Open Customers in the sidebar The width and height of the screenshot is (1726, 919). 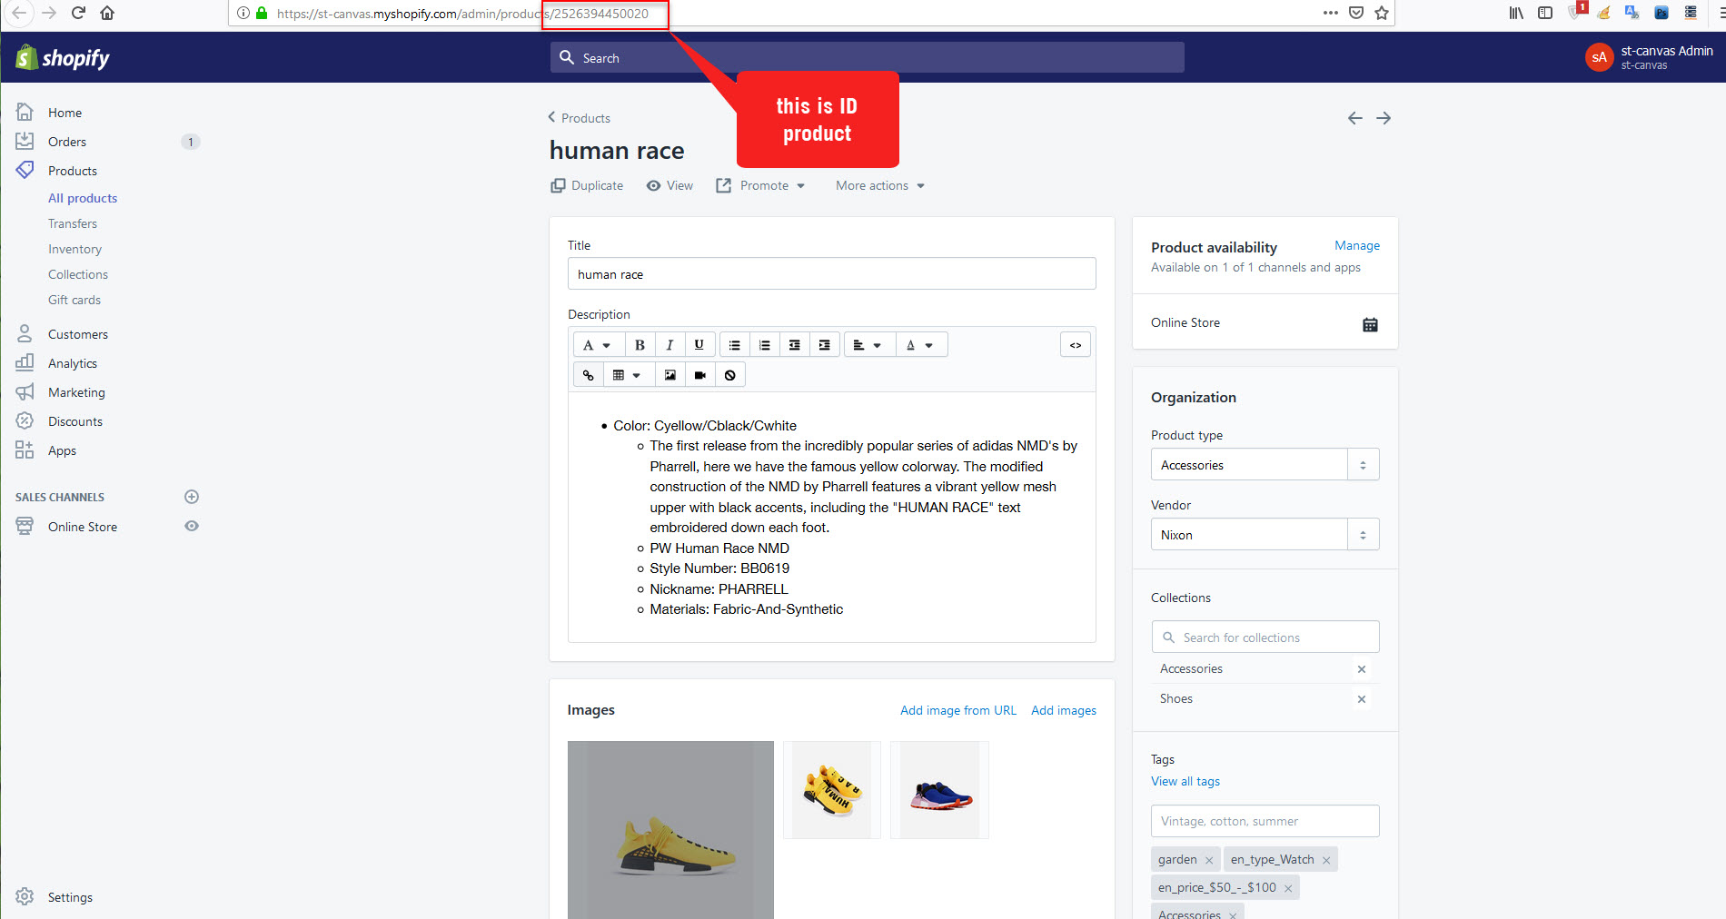pos(78,334)
